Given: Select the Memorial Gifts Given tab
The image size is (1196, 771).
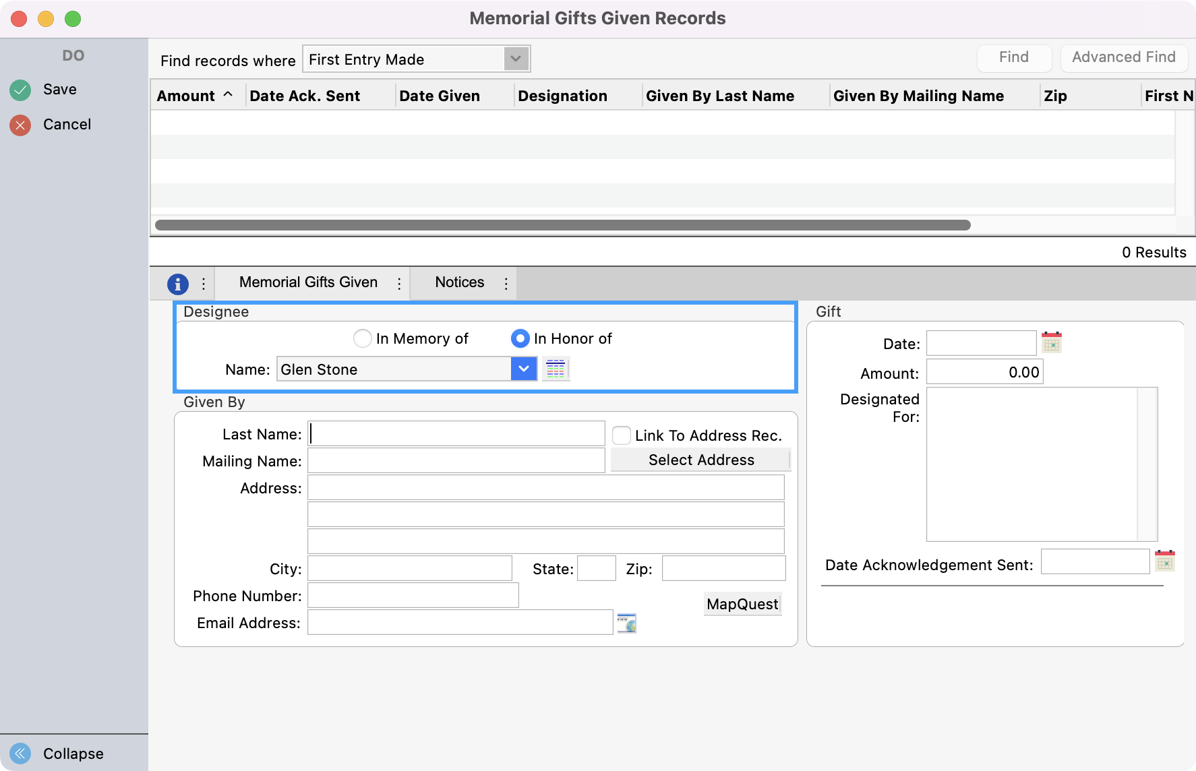Looking at the screenshot, I should [x=308, y=282].
